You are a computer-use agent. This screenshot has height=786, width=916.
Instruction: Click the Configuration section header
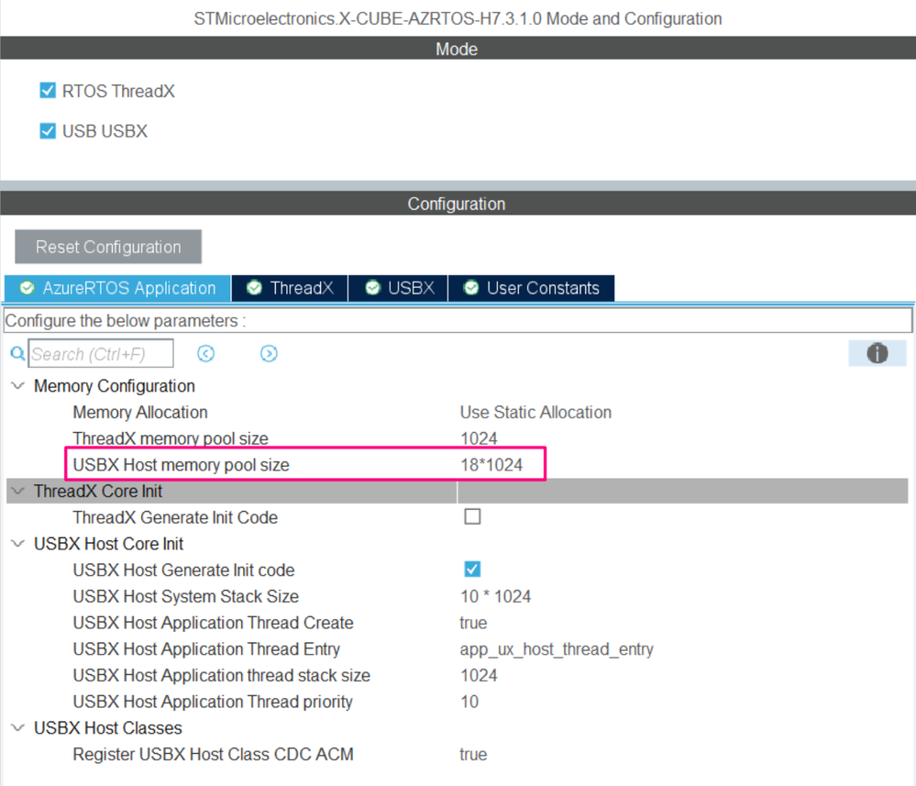(x=458, y=204)
